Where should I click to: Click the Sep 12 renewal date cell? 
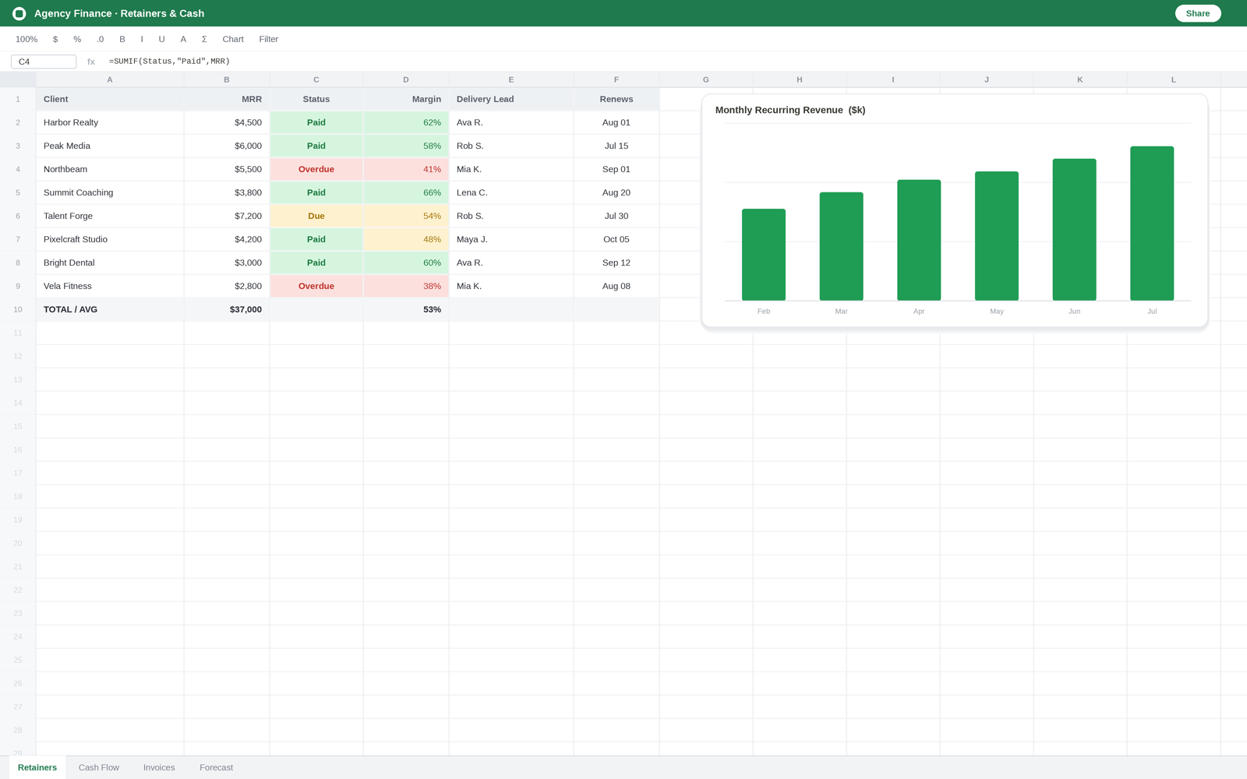(x=616, y=263)
